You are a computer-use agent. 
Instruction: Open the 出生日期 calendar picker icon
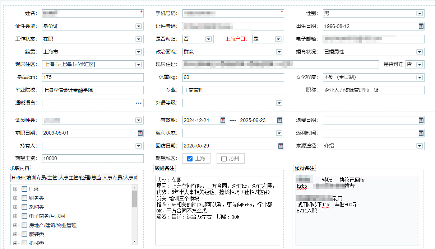tap(421, 26)
